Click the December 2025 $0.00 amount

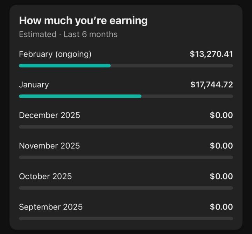coord(221,115)
